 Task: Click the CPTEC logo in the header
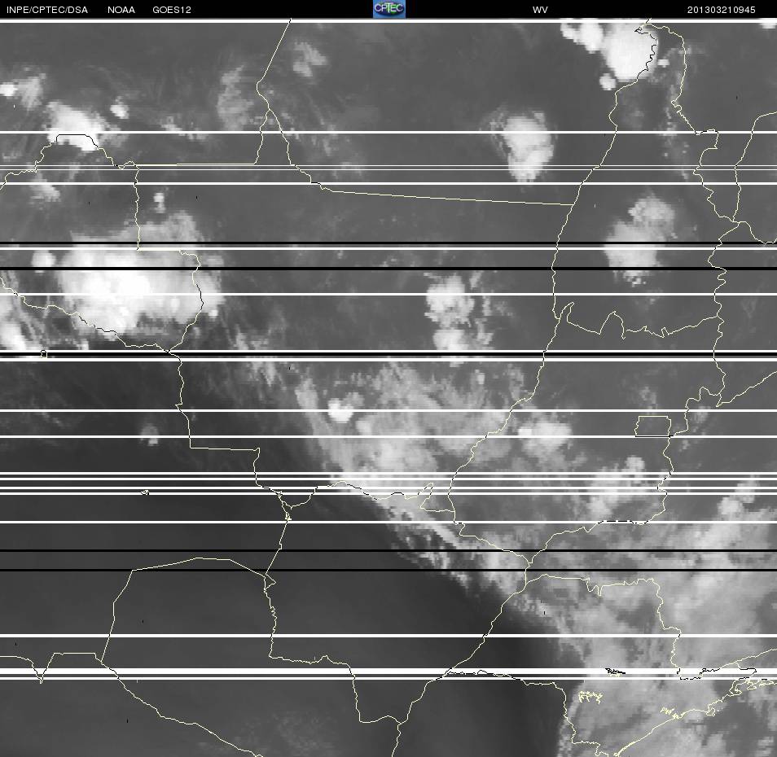pos(389,9)
